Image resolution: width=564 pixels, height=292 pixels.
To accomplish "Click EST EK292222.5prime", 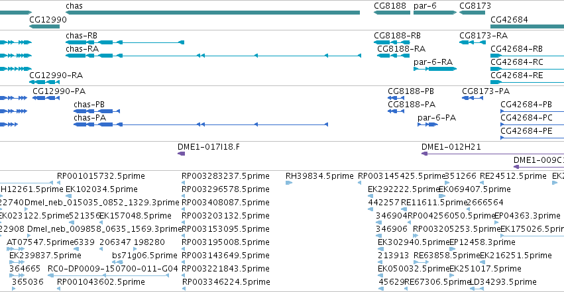I will pyautogui.click(x=404, y=189).
